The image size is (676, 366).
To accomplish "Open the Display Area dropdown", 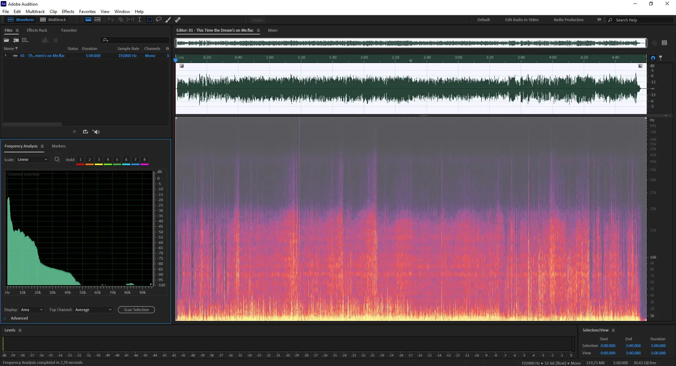I will point(32,310).
